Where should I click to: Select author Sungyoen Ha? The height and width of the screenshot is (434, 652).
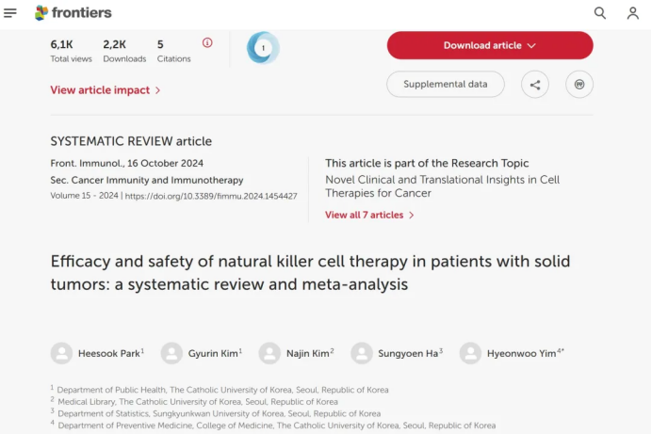(x=407, y=353)
